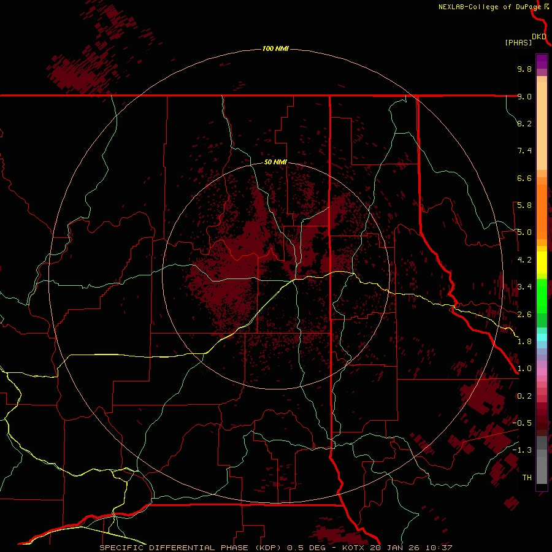
Task: Click the -1.3 value on the scale
Action: coord(522,450)
